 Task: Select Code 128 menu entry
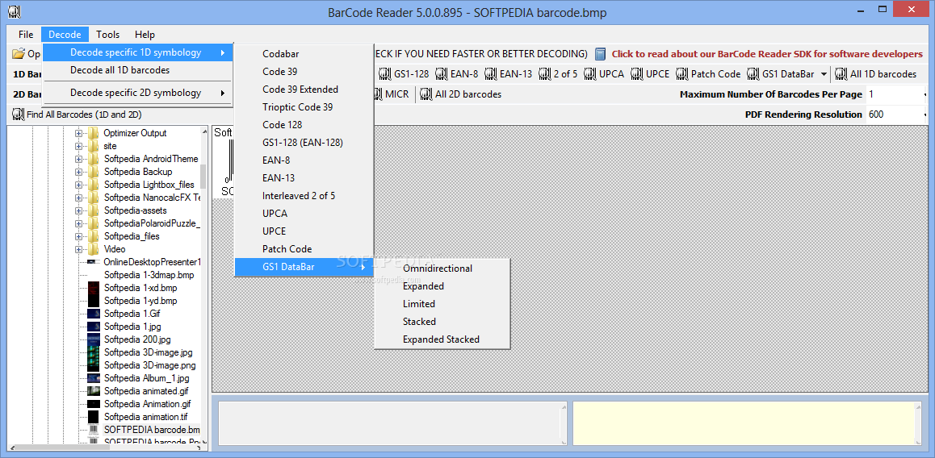pos(304,124)
